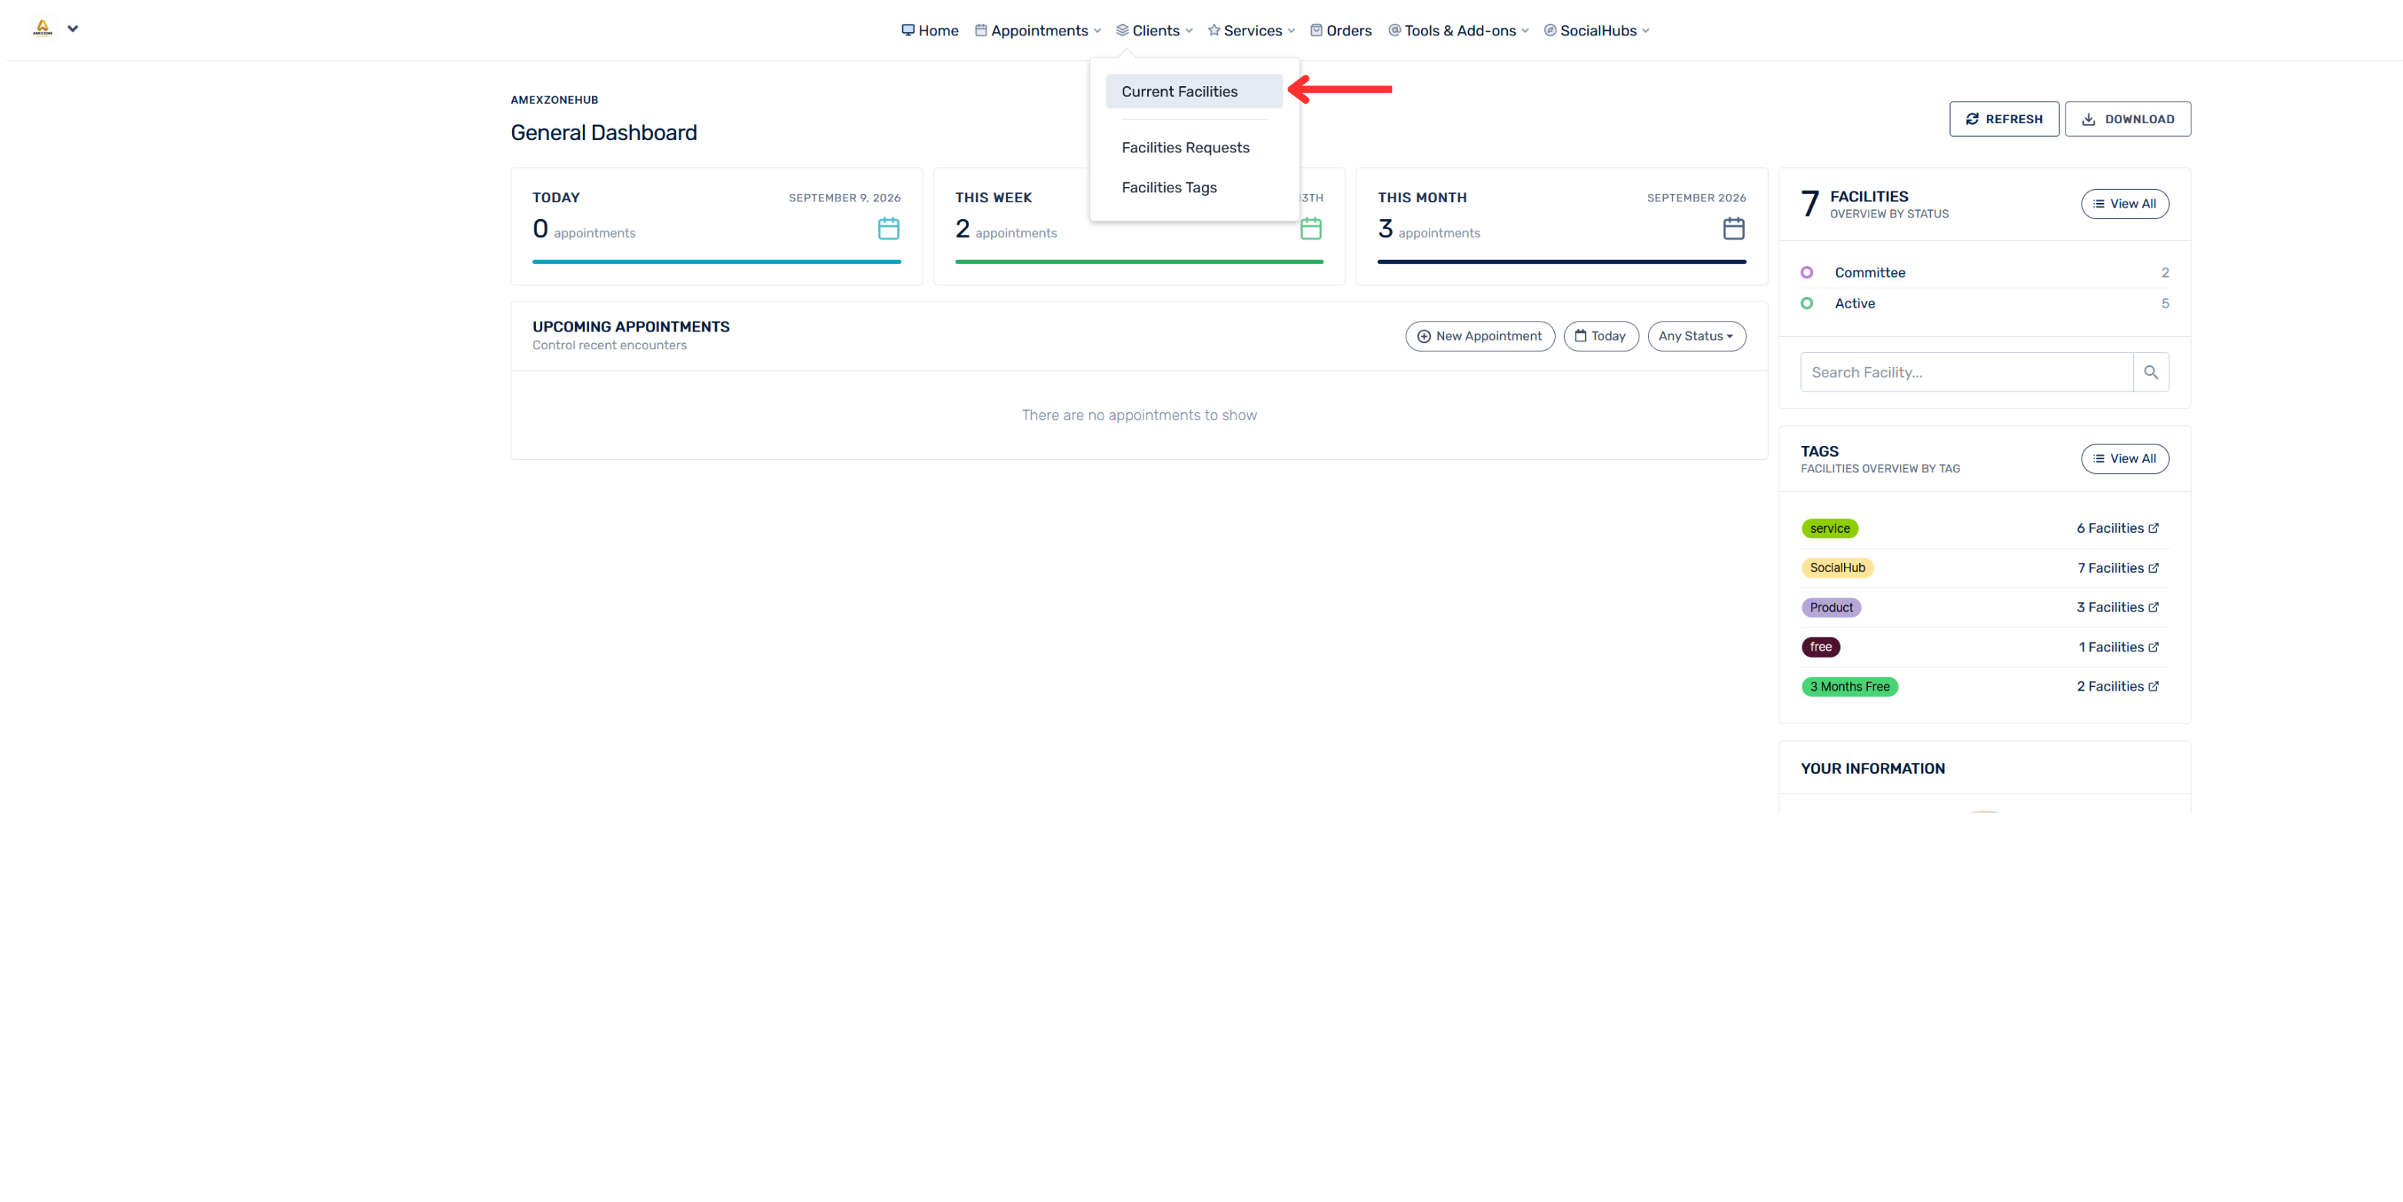Click the search magnifier icon beside Search Facility
This screenshot has width=2403, height=1202.
(x=2150, y=372)
